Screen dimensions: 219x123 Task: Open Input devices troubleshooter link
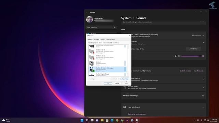pos(198,71)
